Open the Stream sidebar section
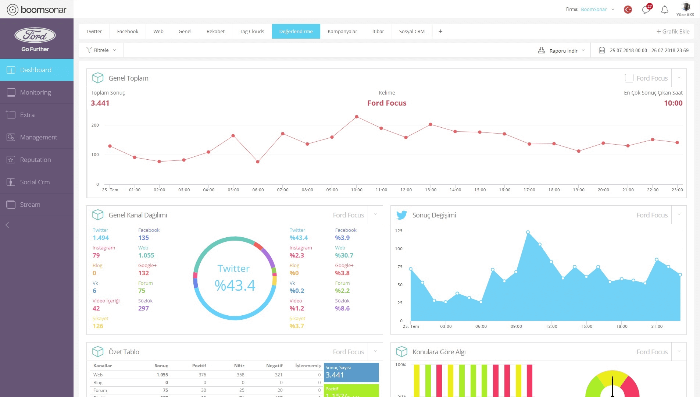The height and width of the screenshot is (397, 700). pyautogui.click(x=37, y=205)
